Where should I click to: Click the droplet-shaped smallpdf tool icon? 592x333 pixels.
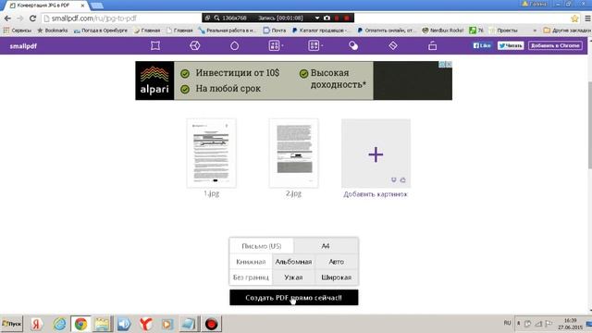(234, 45)
